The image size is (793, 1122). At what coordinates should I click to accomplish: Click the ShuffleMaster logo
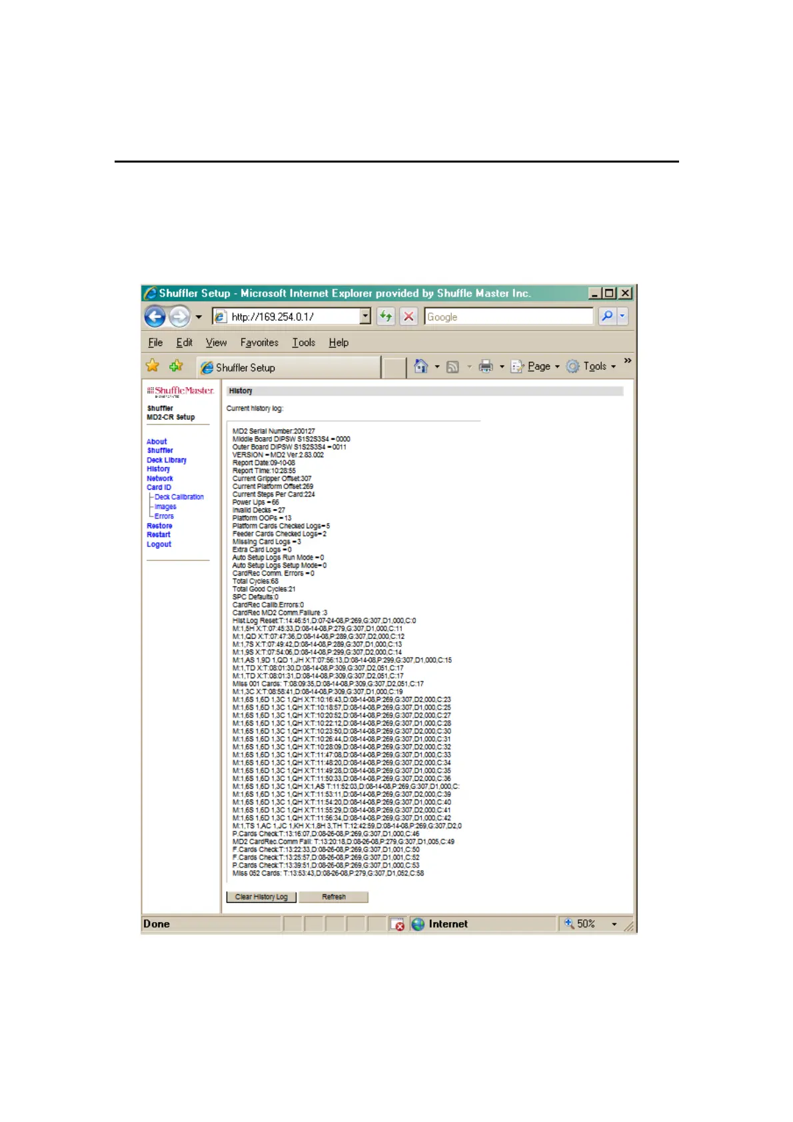click(x=181, y=391)
